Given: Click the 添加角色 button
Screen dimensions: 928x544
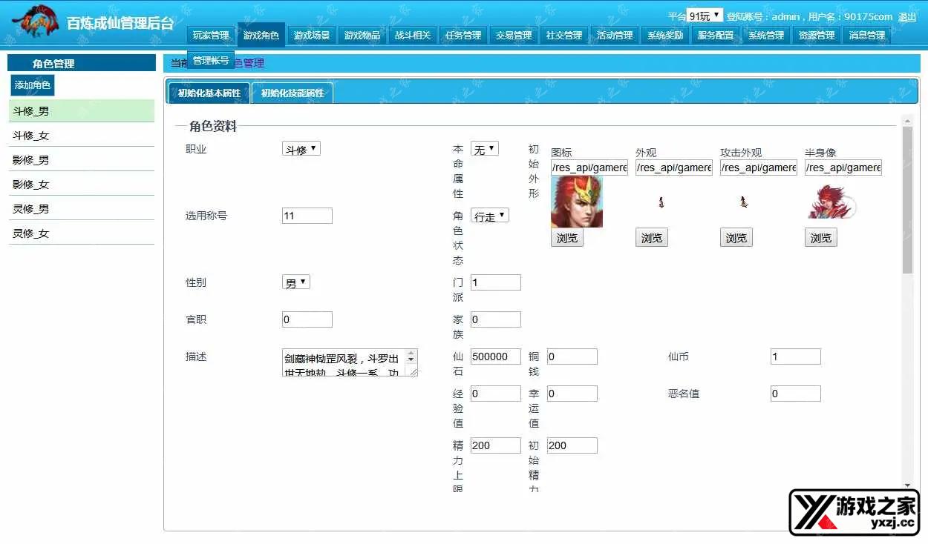Looking at the screenshot, I should click(33, 85).
